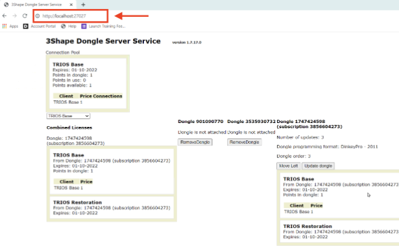Click the Dongle programming format text

(x=327, y=147)
